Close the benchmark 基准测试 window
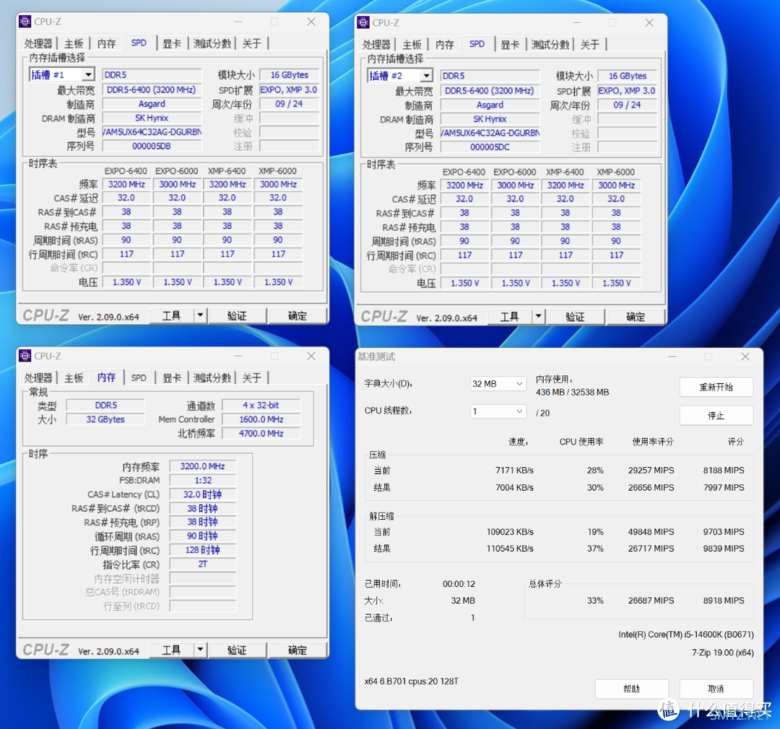This screenshot has height=729, width=780. click(745, 357)
